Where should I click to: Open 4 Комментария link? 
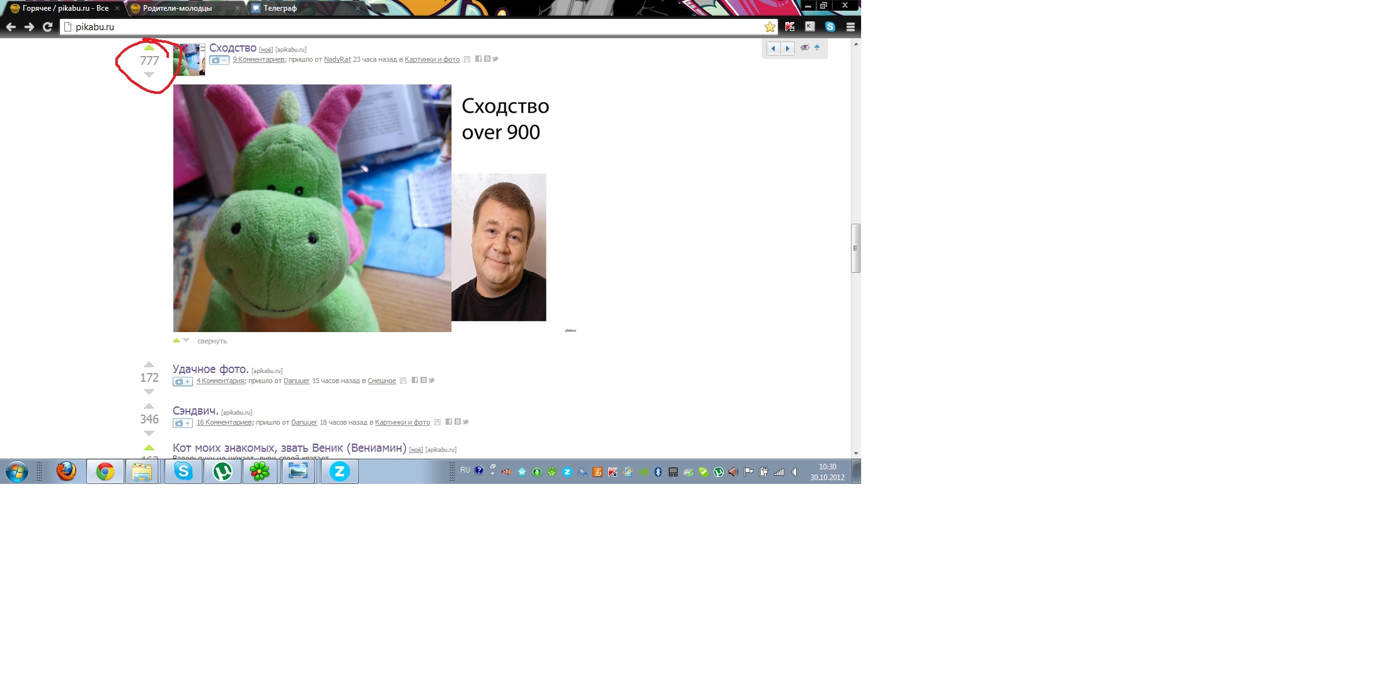tap(220, 381)
